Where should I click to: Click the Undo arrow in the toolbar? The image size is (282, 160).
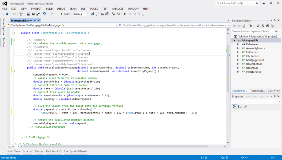click(44, 14)
